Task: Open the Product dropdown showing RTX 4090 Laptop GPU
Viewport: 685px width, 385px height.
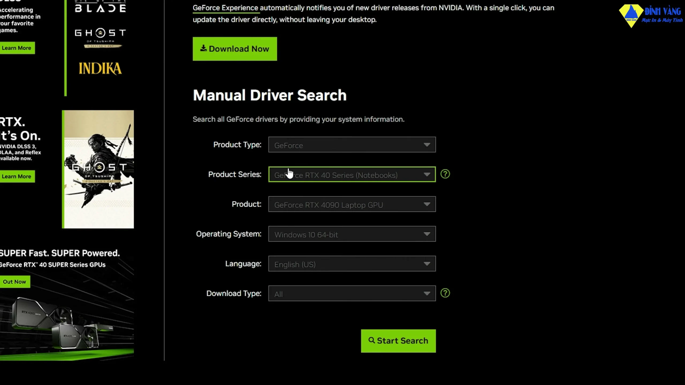Action: [x=352, y=204]
